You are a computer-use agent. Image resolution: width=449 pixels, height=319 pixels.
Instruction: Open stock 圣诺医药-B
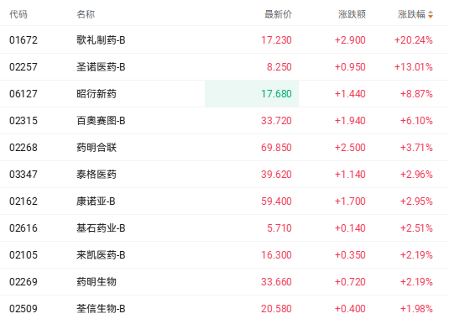click(101, 66)
